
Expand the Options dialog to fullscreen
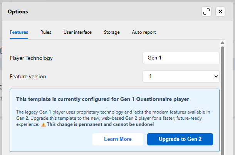tap(206, 12)
